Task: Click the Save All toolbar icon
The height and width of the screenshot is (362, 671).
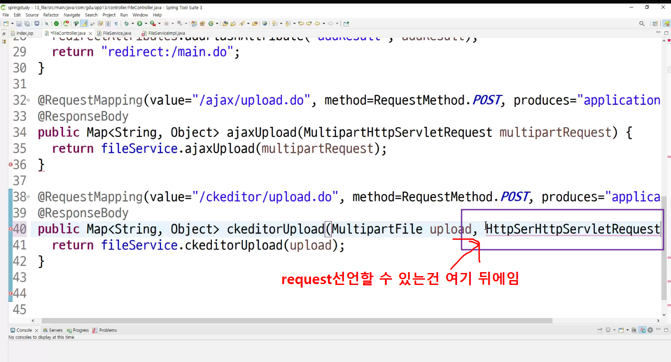Action: pyautogui.click(x=27, y=24)
